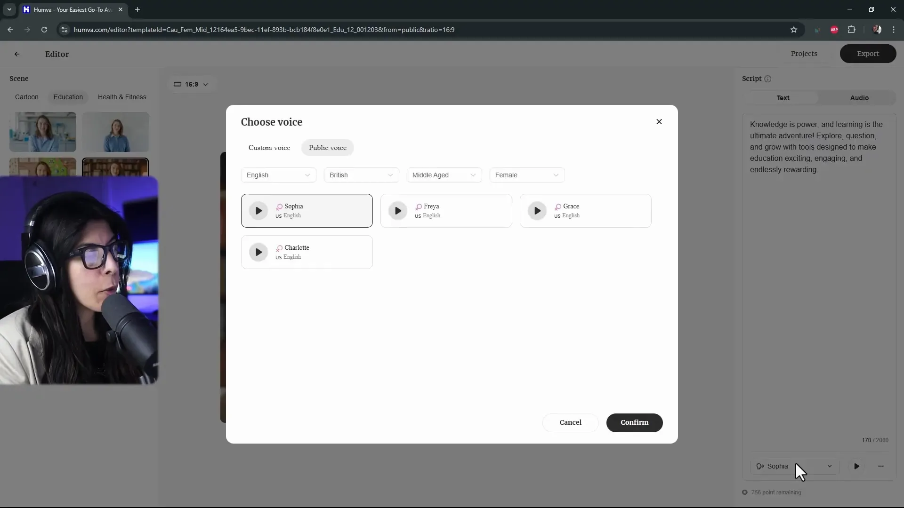The width and height of the screenshot is (904, 508).
Task: Select the Education scene category
Action: pyautogui.click(x=68, y=97)
